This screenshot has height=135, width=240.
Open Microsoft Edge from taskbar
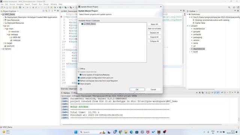tap(131, 132)
